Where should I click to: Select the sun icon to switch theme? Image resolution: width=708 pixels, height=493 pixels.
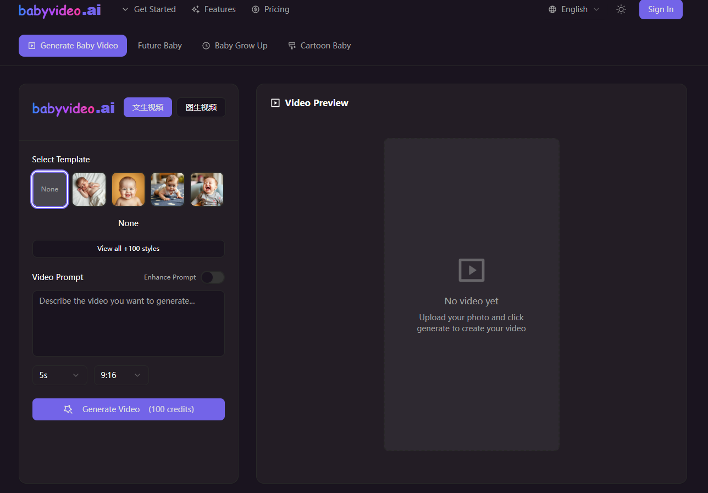click(621, 9)
